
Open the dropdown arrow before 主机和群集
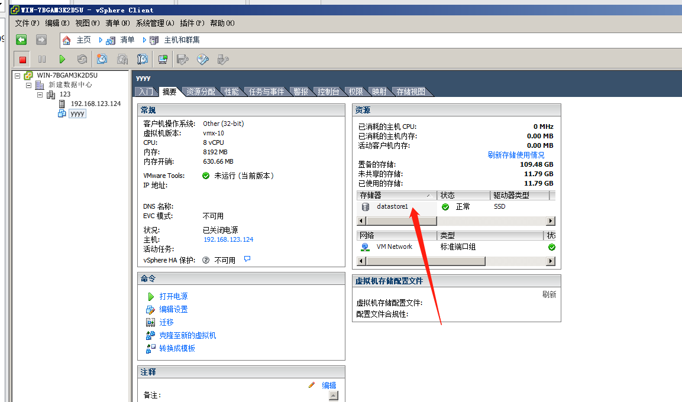(x=144, y=40)
